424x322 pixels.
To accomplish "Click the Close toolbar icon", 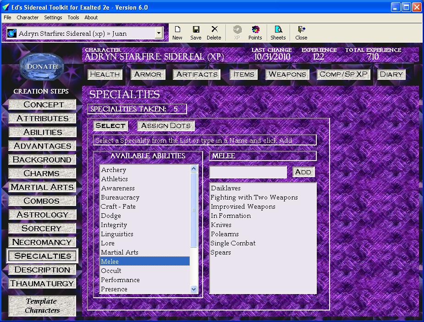I will point(301,33).
